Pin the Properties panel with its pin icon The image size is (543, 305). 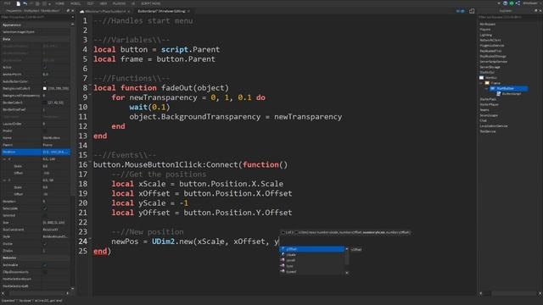point(68,11)
